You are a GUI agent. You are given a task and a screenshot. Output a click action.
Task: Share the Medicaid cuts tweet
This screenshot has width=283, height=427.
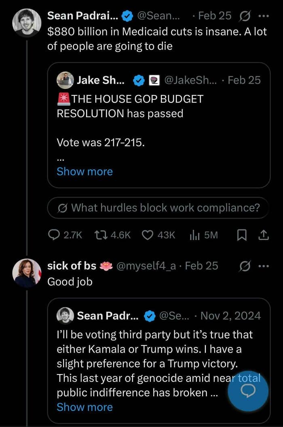tap(263, 235)
